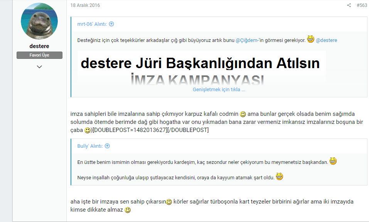Open the destere username profile link
The image size is (369, 222).
(x=39, y=46)
